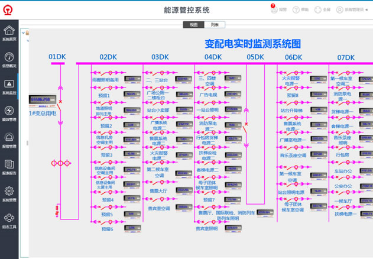Click the 帮助 help question-mark icon
The width and height of the screenshot is (373, 259).
(296, 10)
